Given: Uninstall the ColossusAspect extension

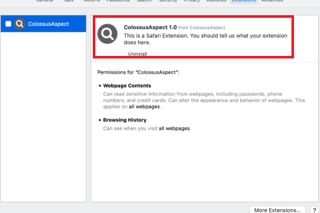Looking at the screenshot, I should (138, 53).
